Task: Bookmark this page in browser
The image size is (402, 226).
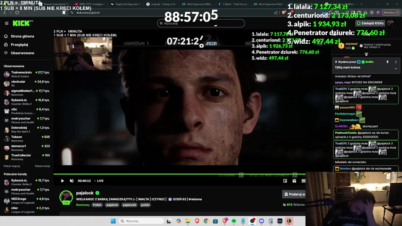Action: tap(64, 13)
